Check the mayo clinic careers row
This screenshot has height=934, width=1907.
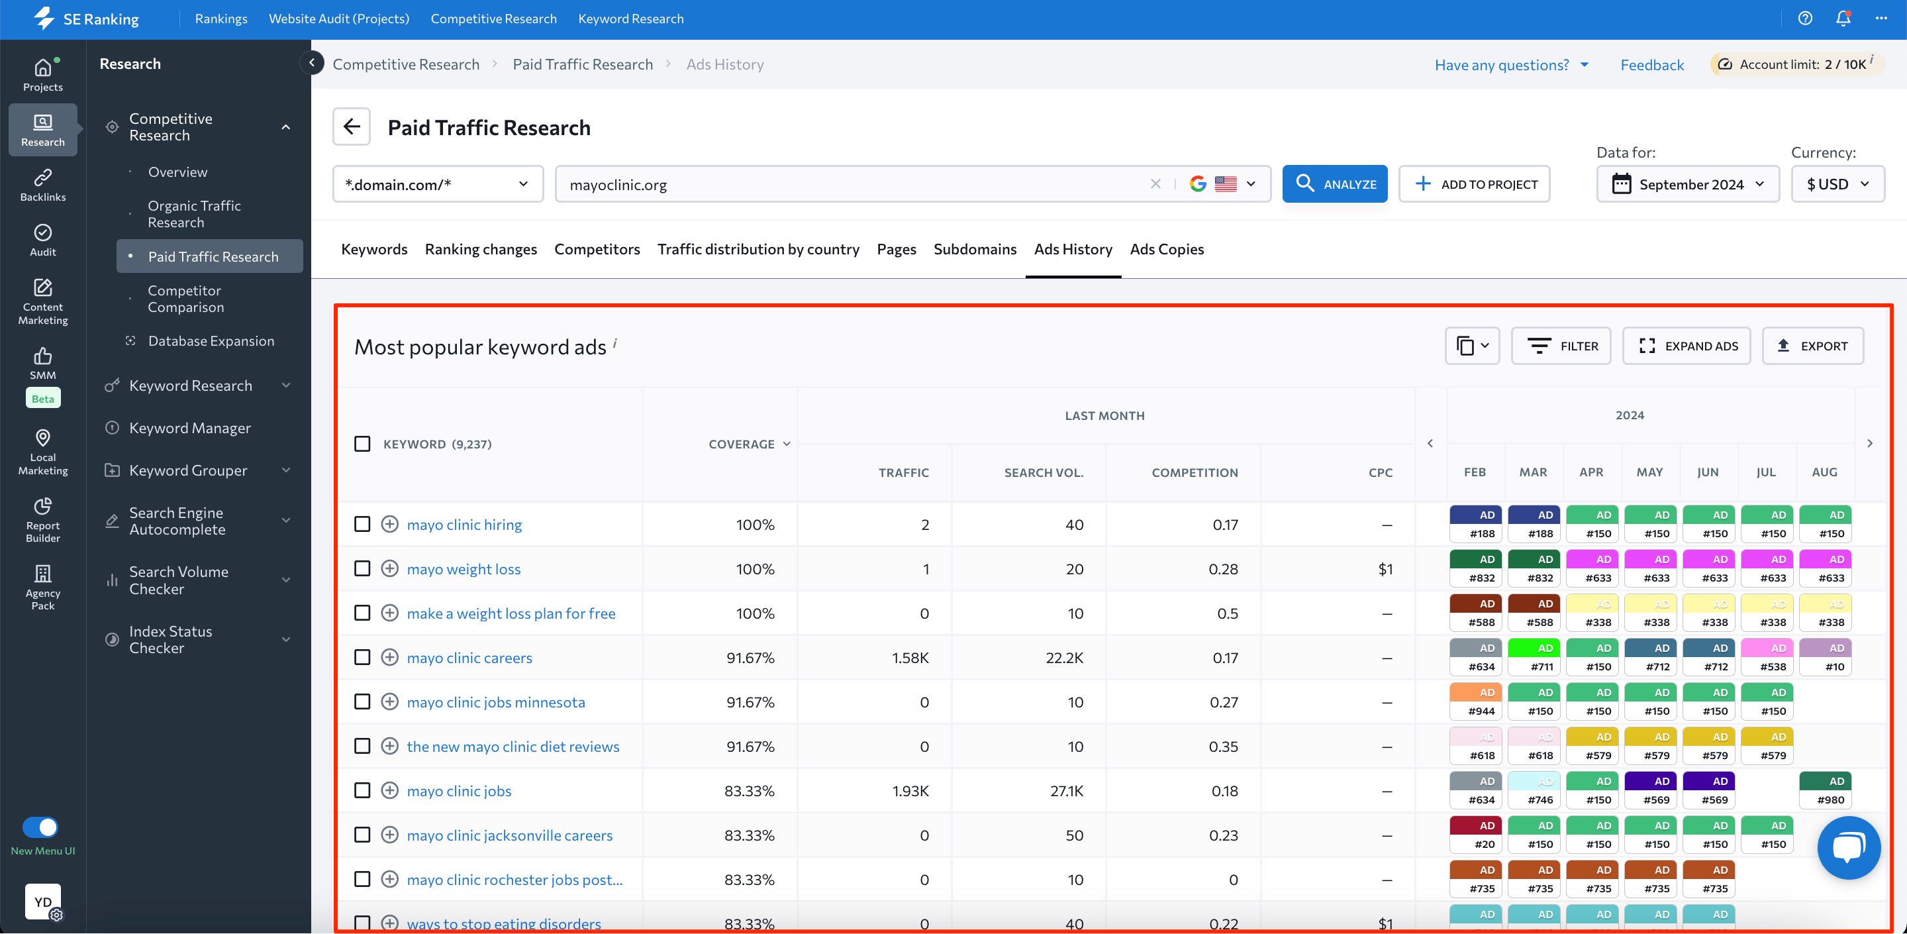(x=362, y=657)
